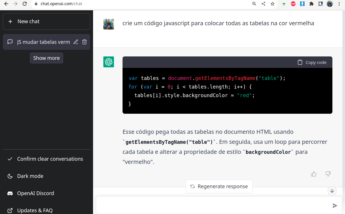The image size is (345, 214).
Task: Open the browser extensions puzzle icon
Action: coord(312,4)
